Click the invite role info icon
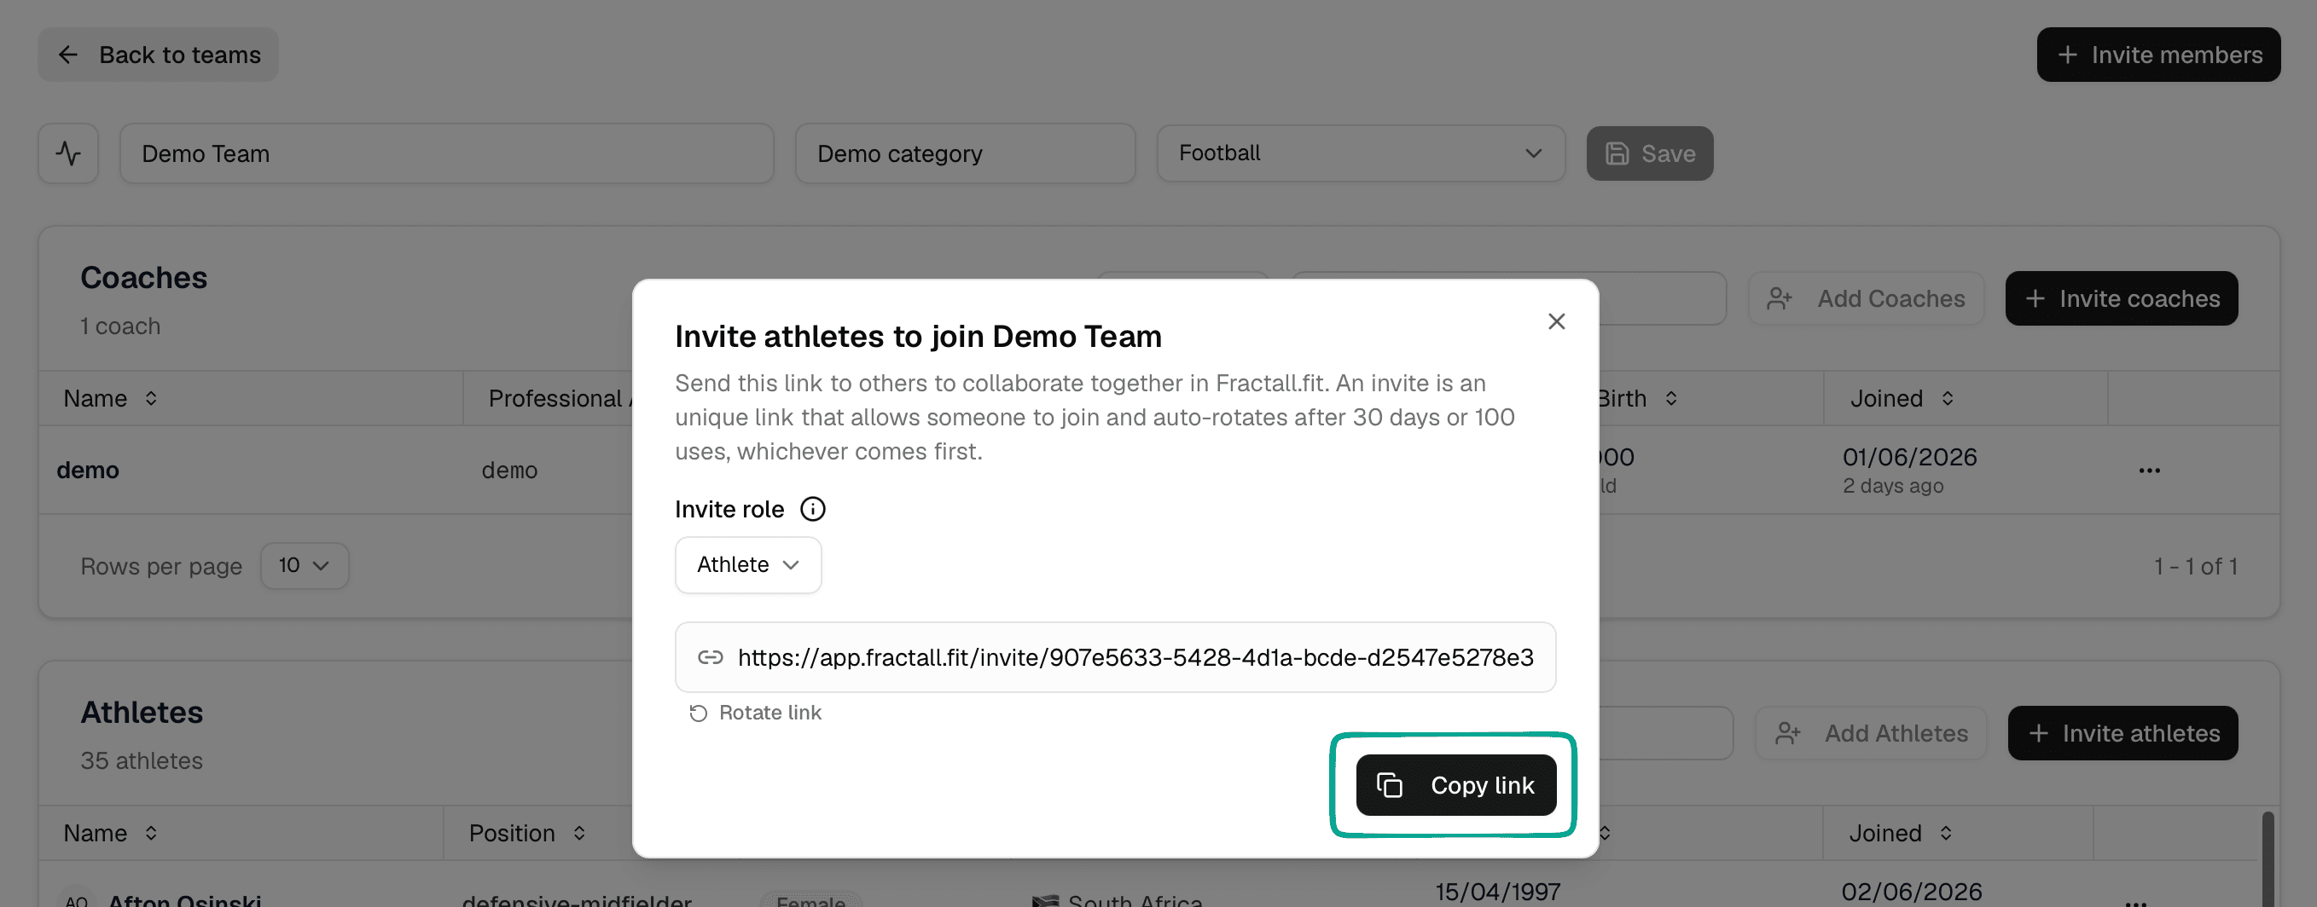This screenshot has width=2317, height=907. point(812,509)
